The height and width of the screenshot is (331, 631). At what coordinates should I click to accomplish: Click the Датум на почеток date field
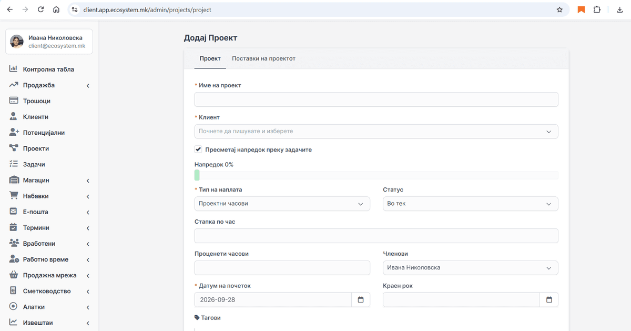coord(273,300)
